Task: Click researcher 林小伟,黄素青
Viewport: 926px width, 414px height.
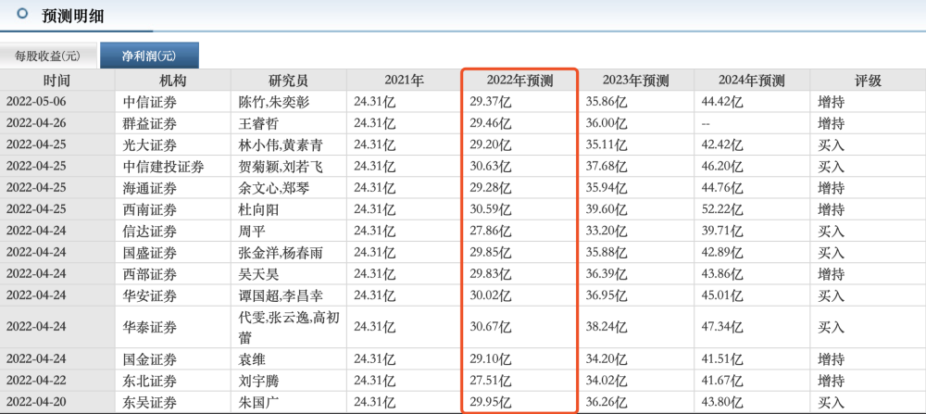Action: point(280,145)
